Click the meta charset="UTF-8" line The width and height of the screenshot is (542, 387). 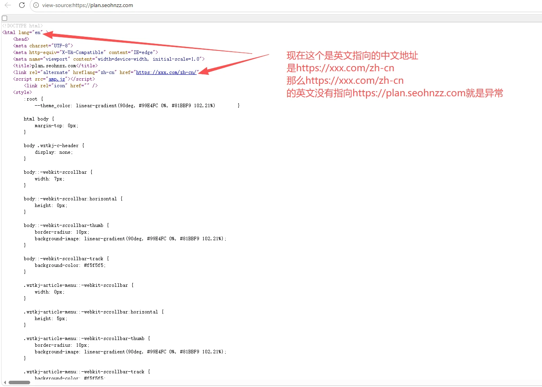pos(43,46)
